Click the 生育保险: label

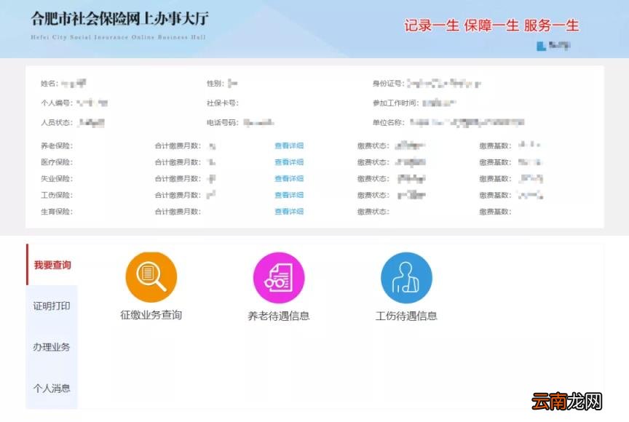click(x=57, y=212)
